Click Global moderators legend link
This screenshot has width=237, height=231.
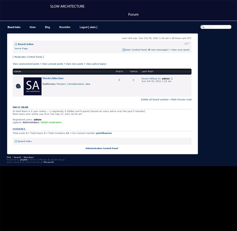(51, 122)
